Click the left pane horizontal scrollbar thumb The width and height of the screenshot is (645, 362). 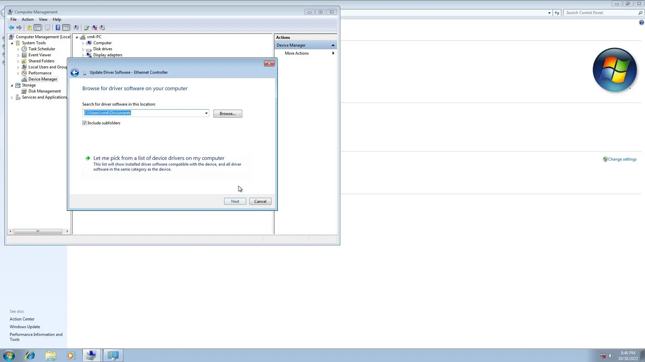point(38,231)
